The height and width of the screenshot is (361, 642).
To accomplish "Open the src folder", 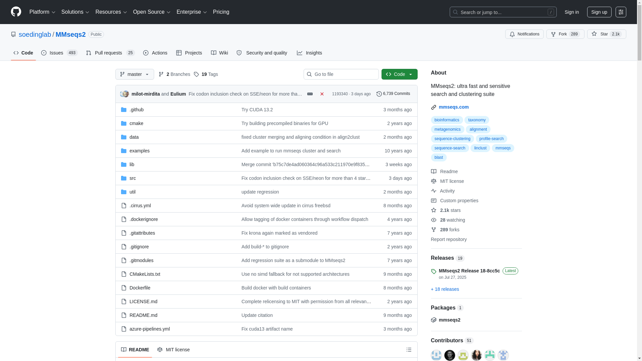I will (x=133, y=178).
